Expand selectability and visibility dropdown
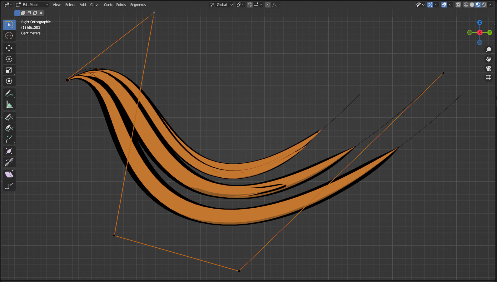The width and height of the screenshot is (497, 282). (420, 5)
